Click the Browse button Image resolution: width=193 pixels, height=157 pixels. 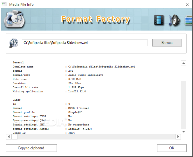click(x=167, y=43)
